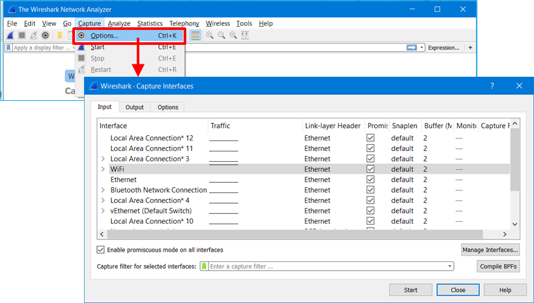534x303 pixels.
Task: Click the Expression... button
Action: pos(443,47)
